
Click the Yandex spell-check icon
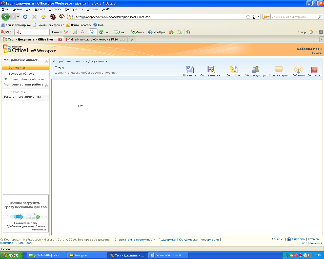point(92,32)
